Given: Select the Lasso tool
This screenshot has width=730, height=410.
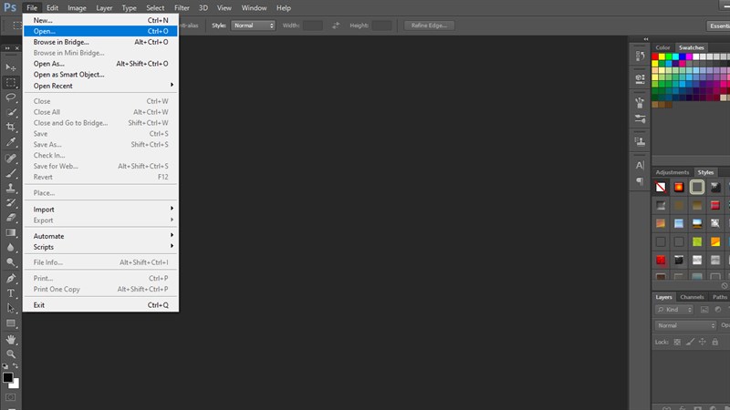Looking at the screenshot, I should point(11,97).
